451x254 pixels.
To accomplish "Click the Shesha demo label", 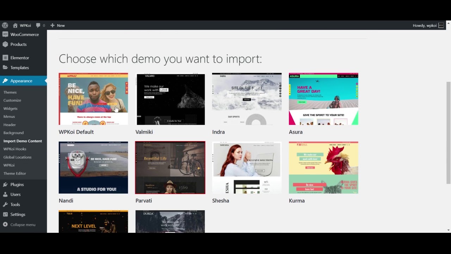I will point(221,201).
